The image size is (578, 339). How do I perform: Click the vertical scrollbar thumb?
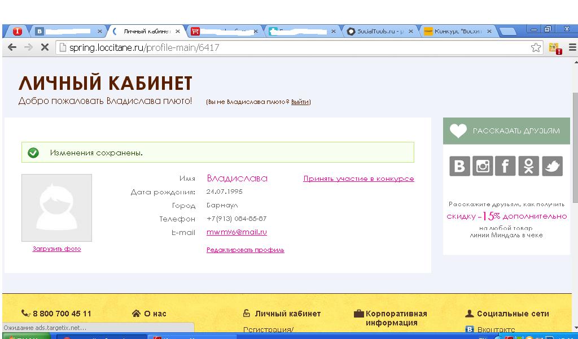pyautogui.click(x=575, y=147)
